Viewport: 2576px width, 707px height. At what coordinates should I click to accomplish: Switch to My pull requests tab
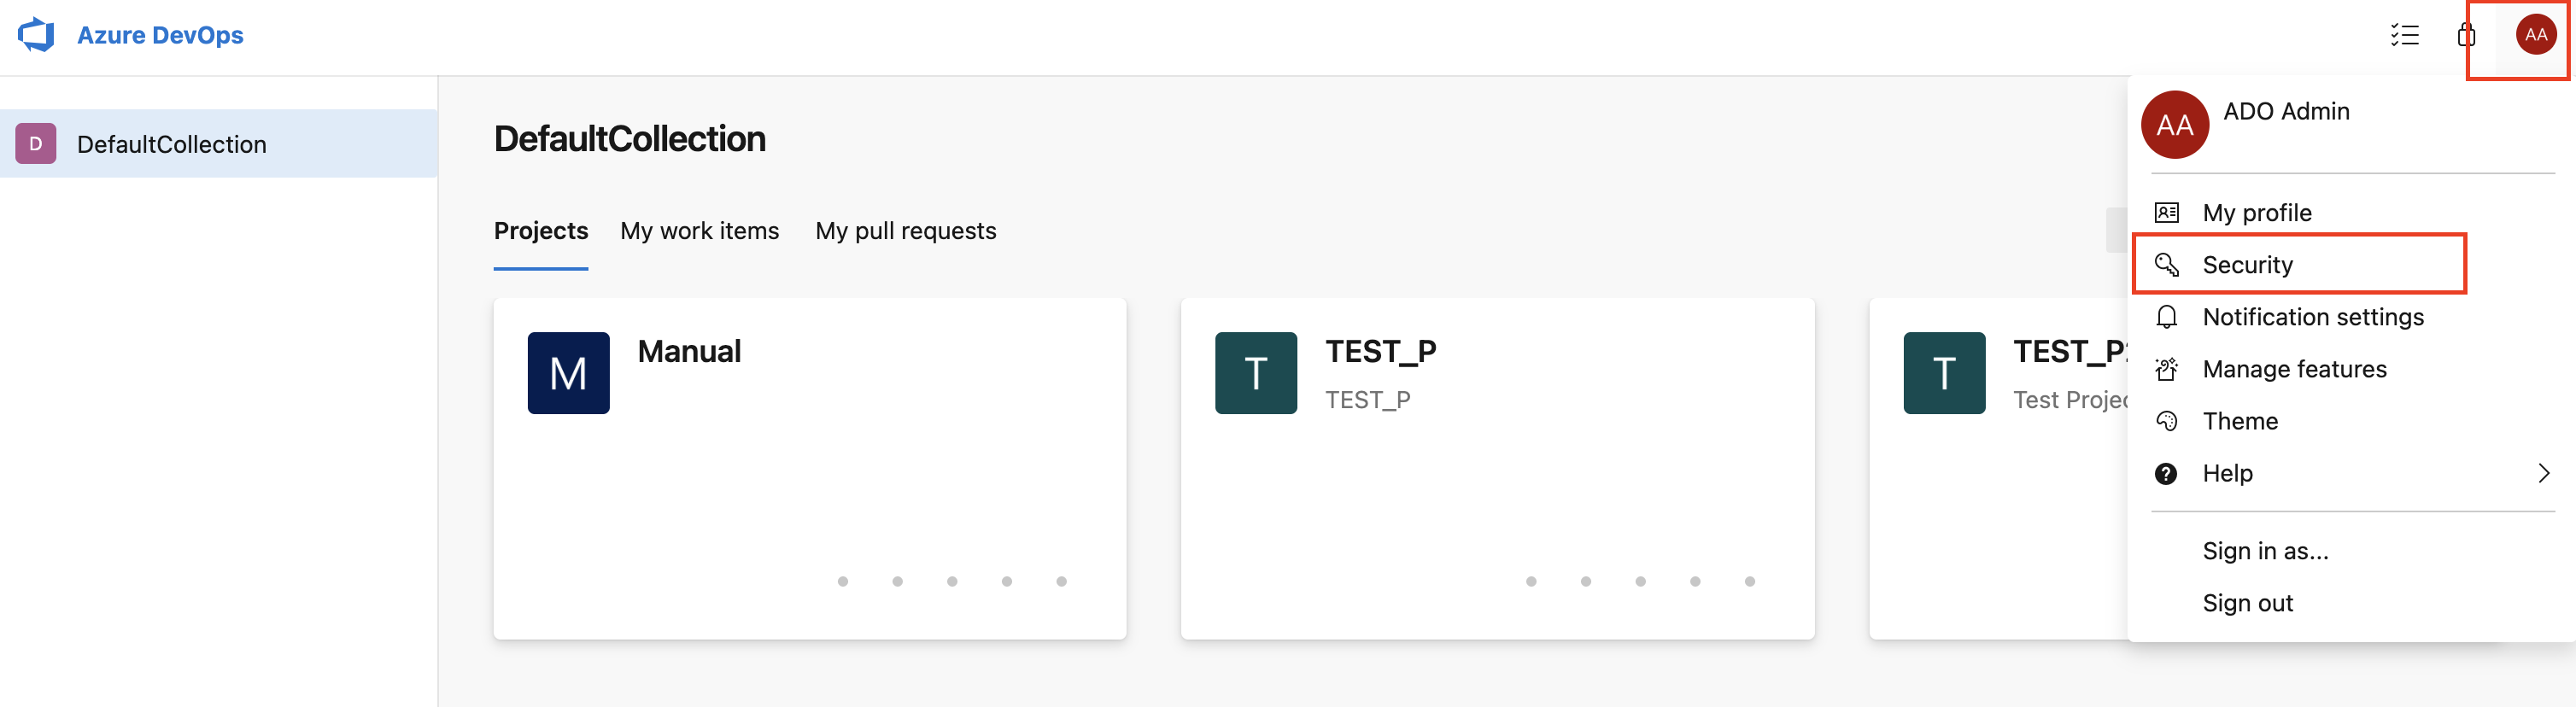(x=905, y=231)
